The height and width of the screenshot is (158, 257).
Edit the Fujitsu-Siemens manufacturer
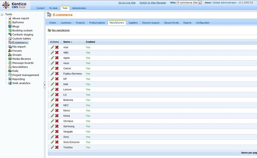coord(52,73)
